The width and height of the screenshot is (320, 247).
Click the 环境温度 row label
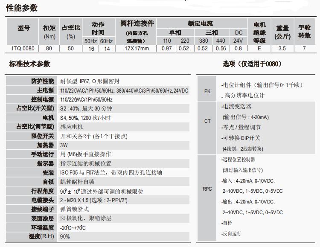42,227
